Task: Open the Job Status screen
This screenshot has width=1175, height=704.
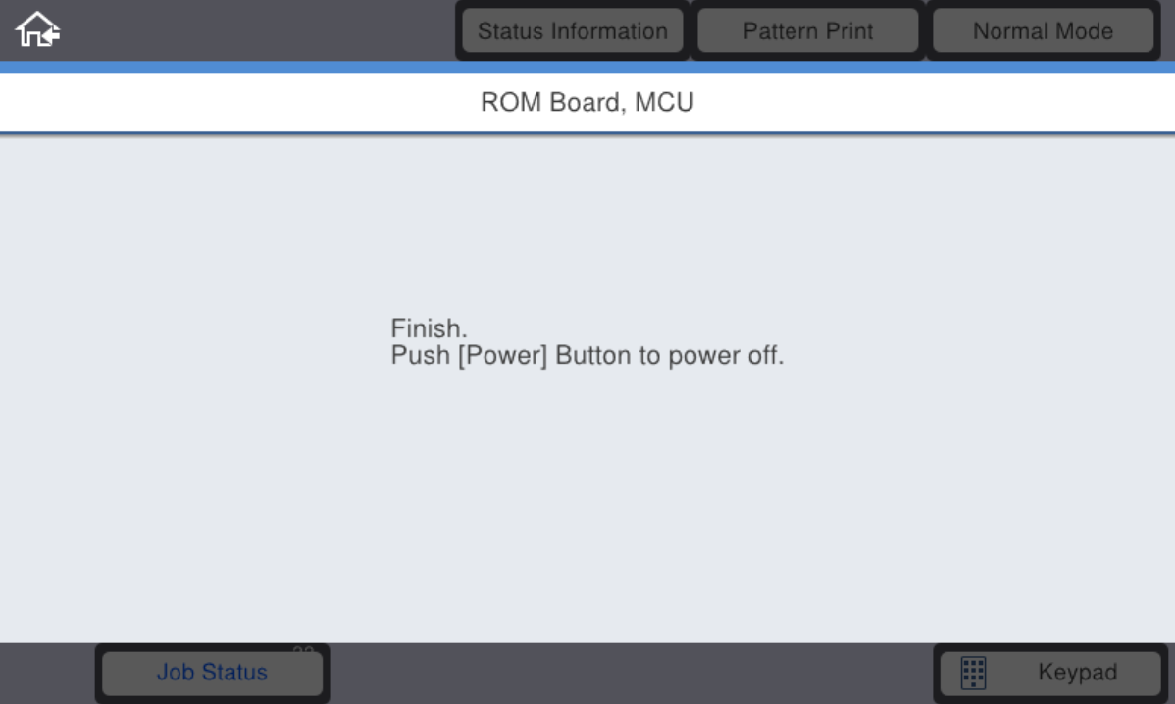Action: click(212, 673)
